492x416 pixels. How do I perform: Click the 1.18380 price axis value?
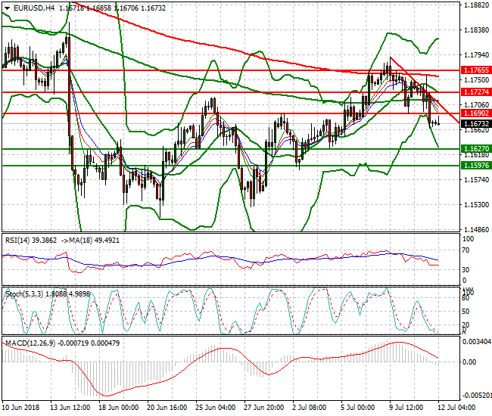[x=476, y=29]
